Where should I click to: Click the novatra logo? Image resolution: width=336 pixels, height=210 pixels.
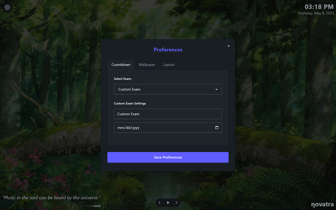point(323,204)
